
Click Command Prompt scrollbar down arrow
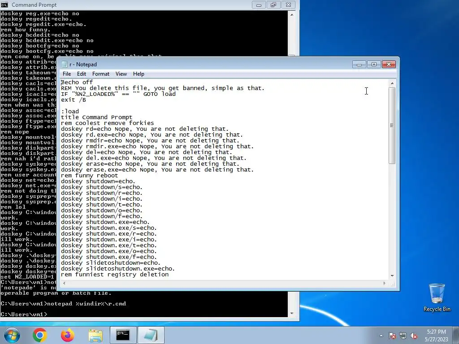click(x=291, y=313)
